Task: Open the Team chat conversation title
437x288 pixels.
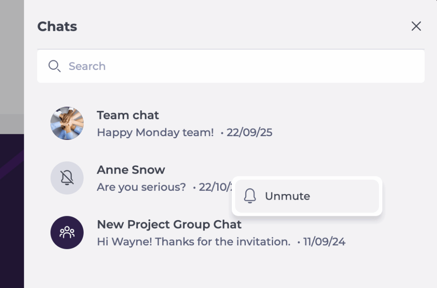Action: 128,115
